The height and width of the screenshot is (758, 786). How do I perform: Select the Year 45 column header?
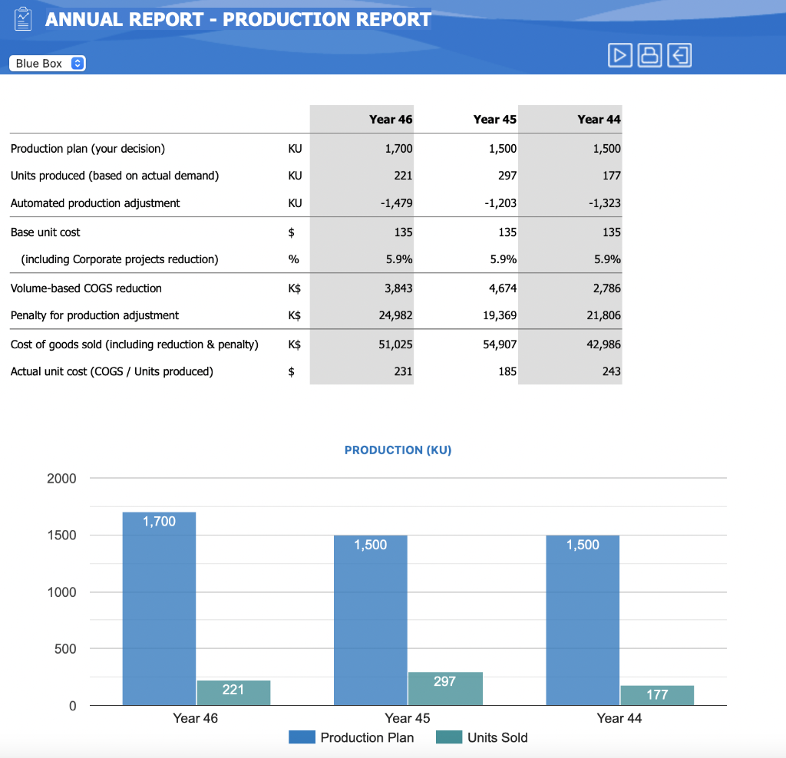point(495,120)
